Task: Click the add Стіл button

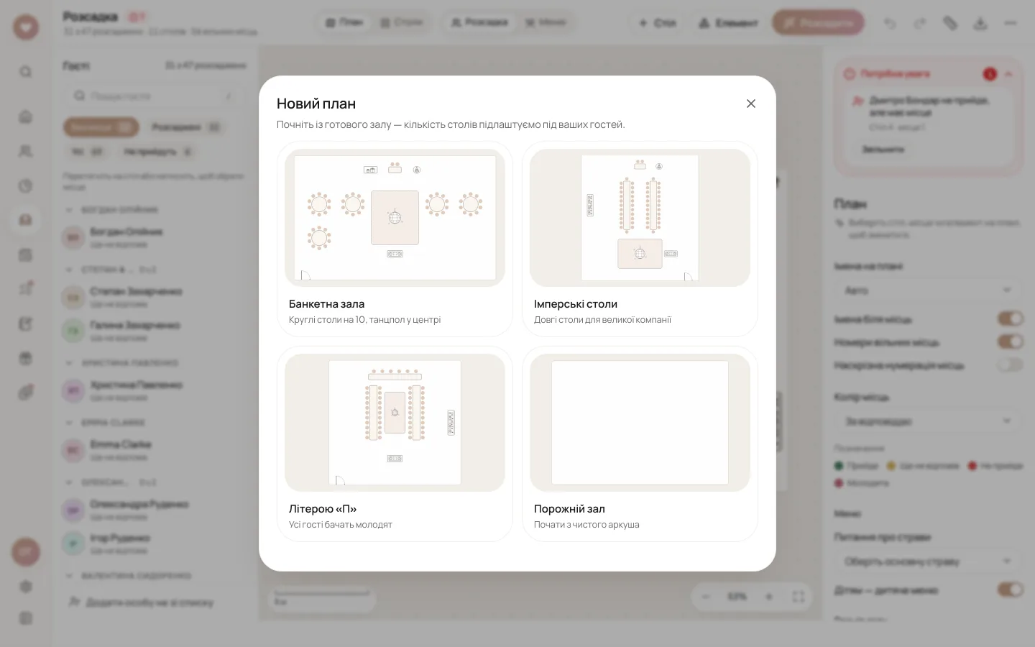Action: tap(657, 23)
